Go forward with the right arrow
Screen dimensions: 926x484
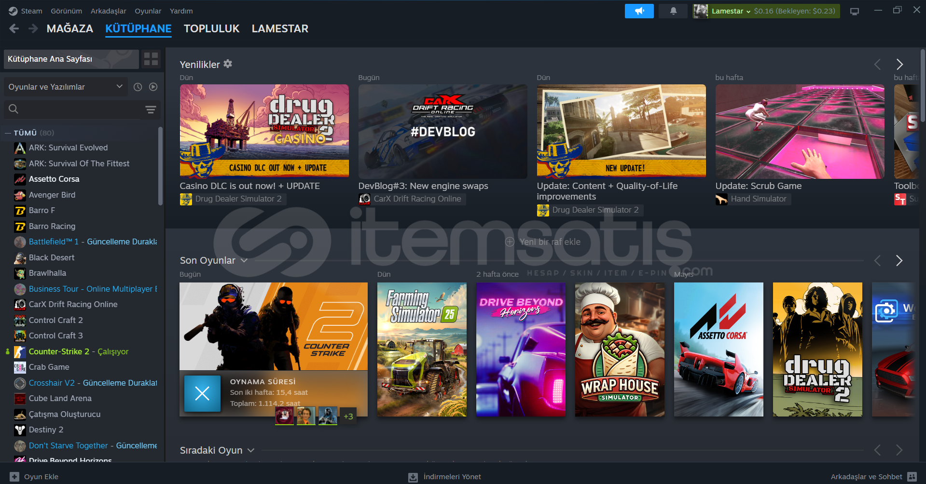point(33,28)
